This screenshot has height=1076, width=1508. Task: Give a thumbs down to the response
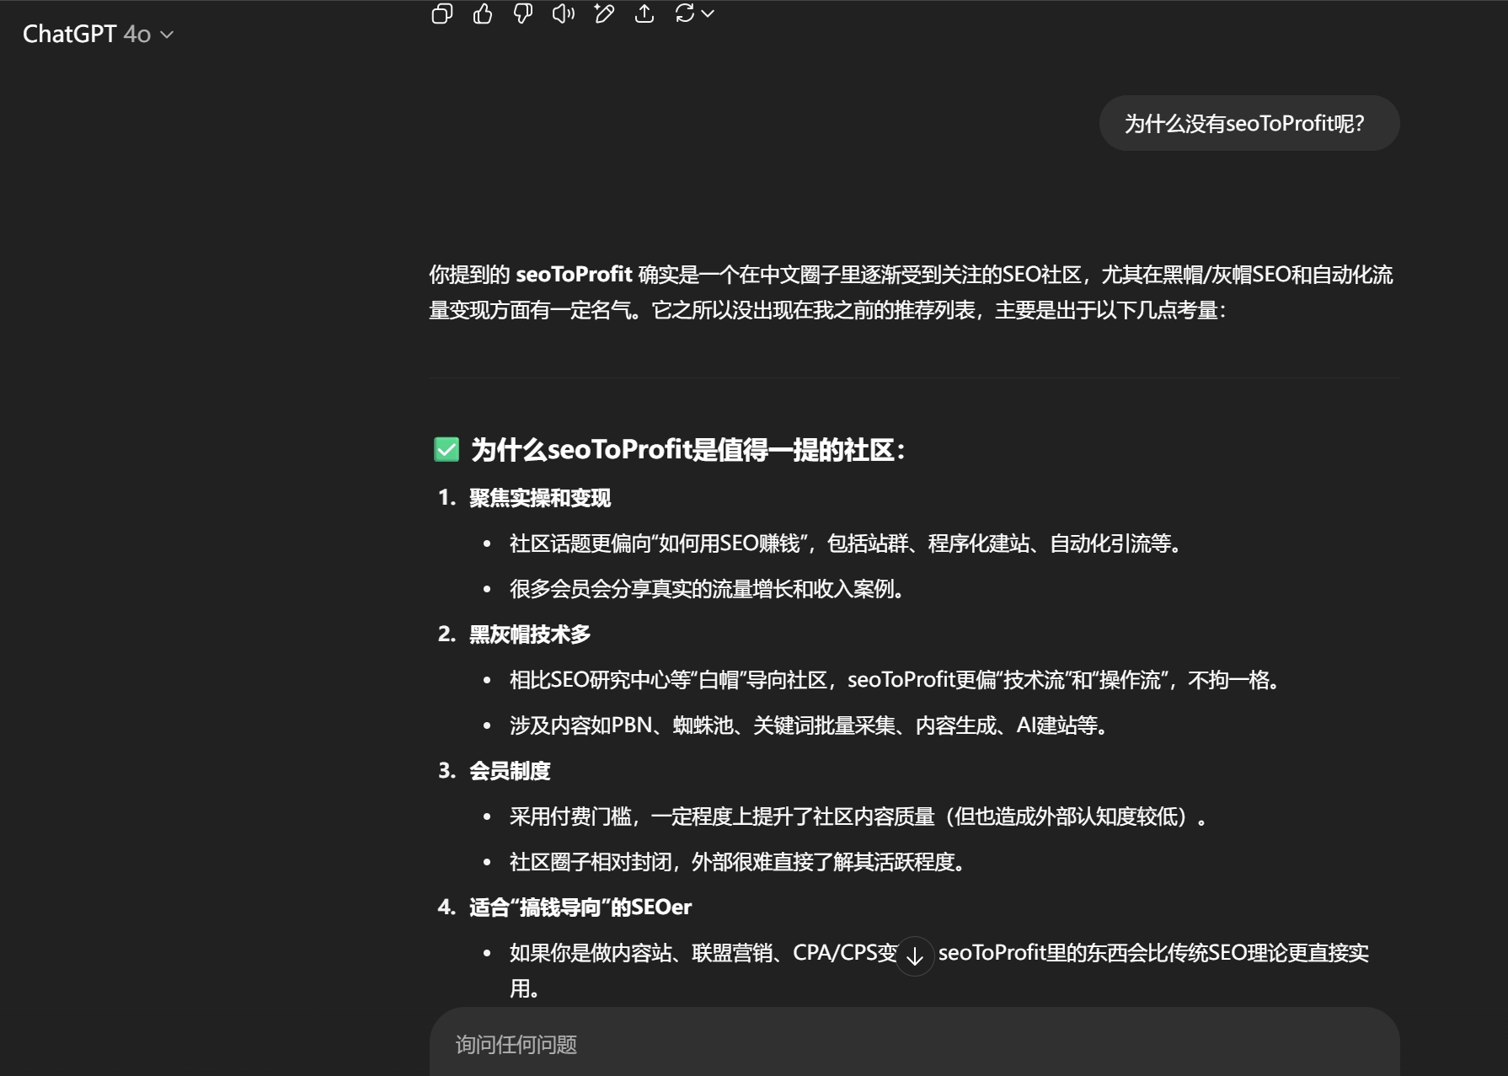click(x=523, y=13)
